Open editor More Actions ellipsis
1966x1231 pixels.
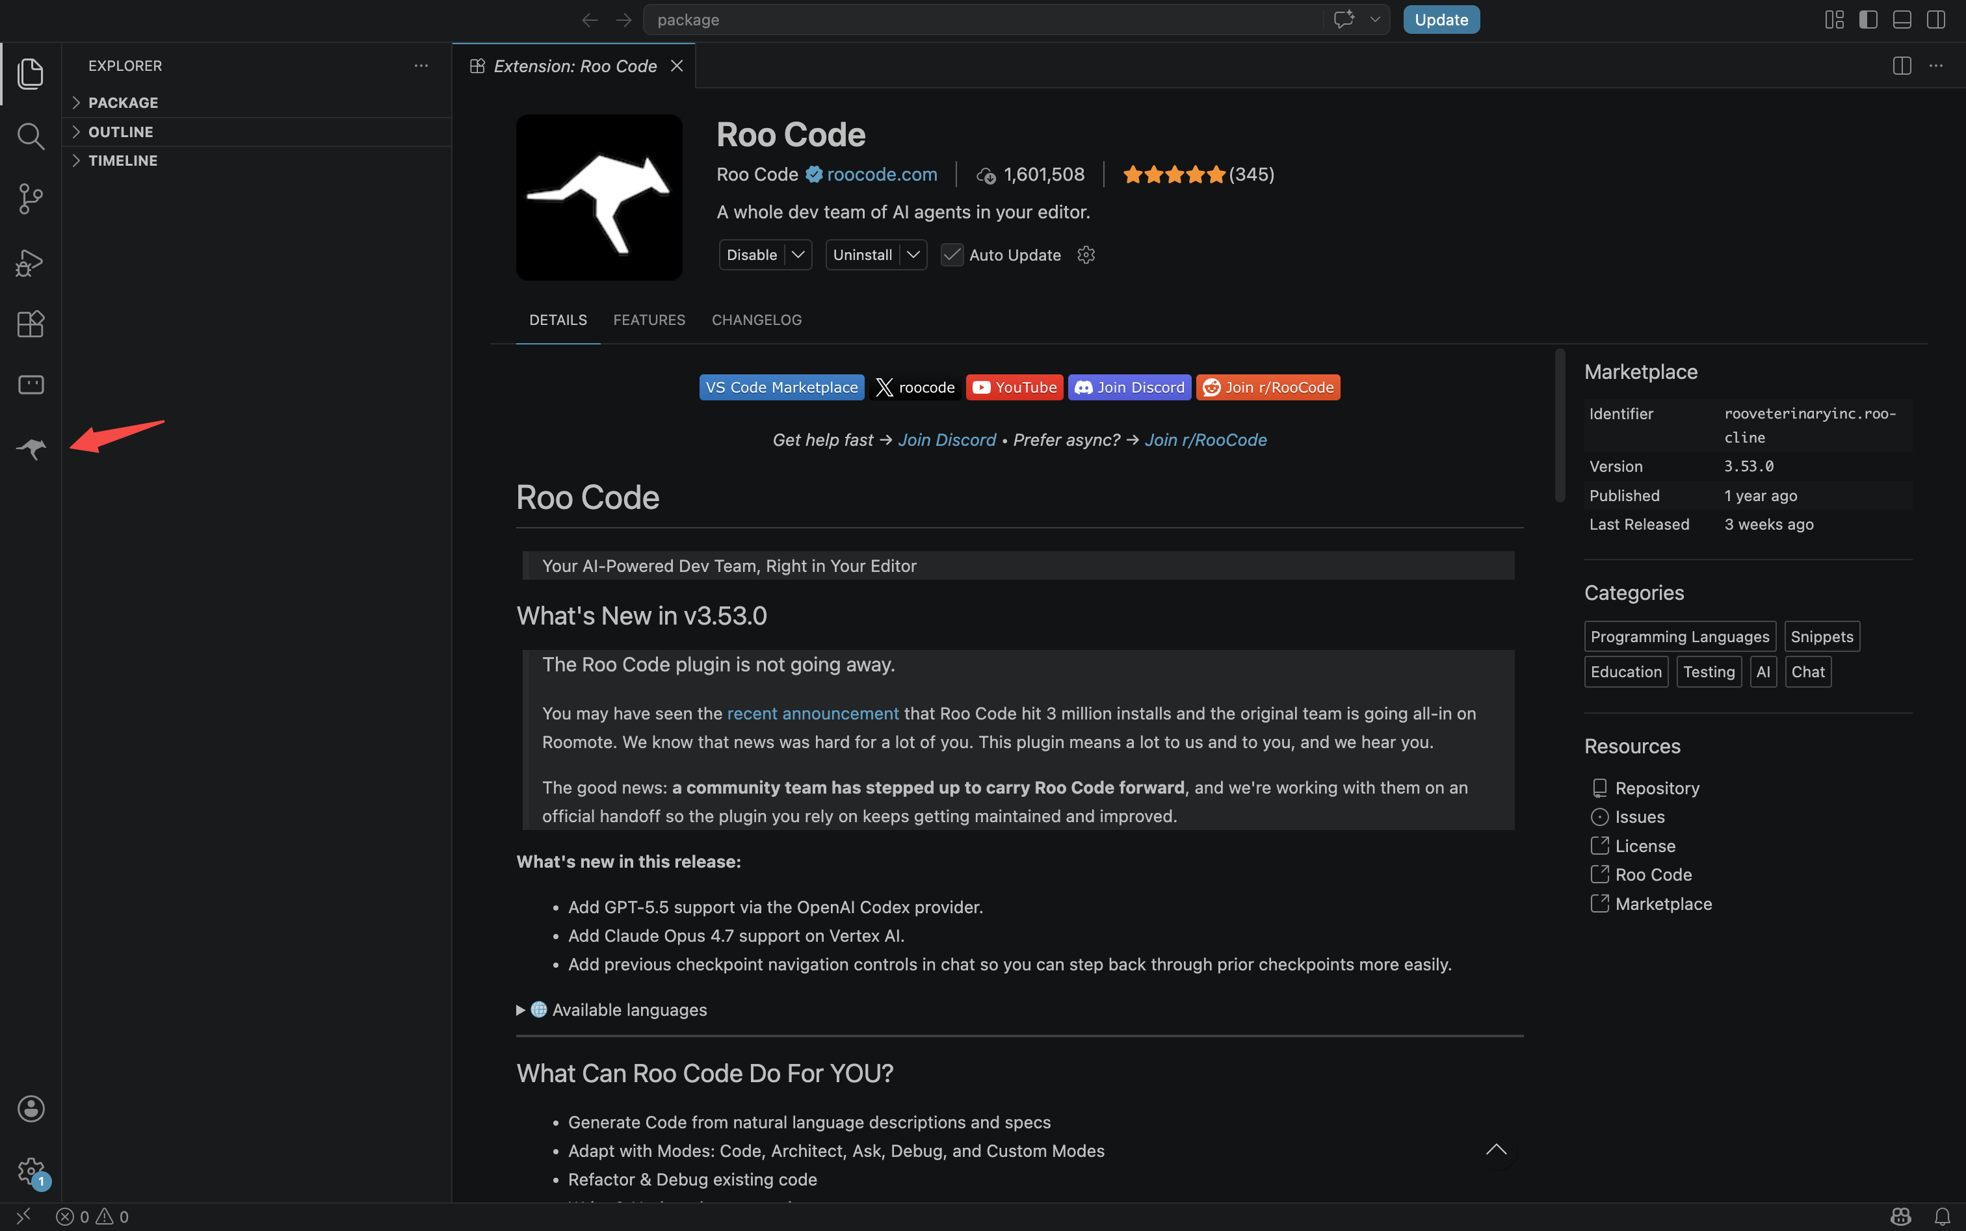point(1936,66)
